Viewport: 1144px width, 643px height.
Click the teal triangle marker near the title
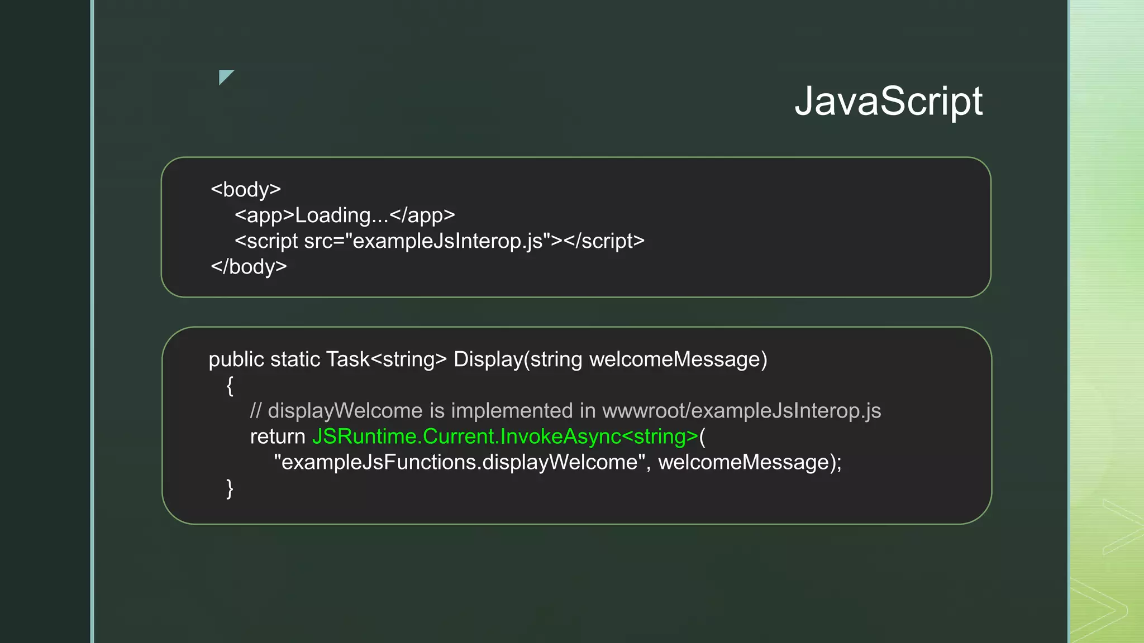pos(225,76)
